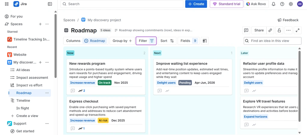Image resolution: width=307 pixels, height=135 pixels.
Task: Open the Sort options
Action: (x=167, y=41)
